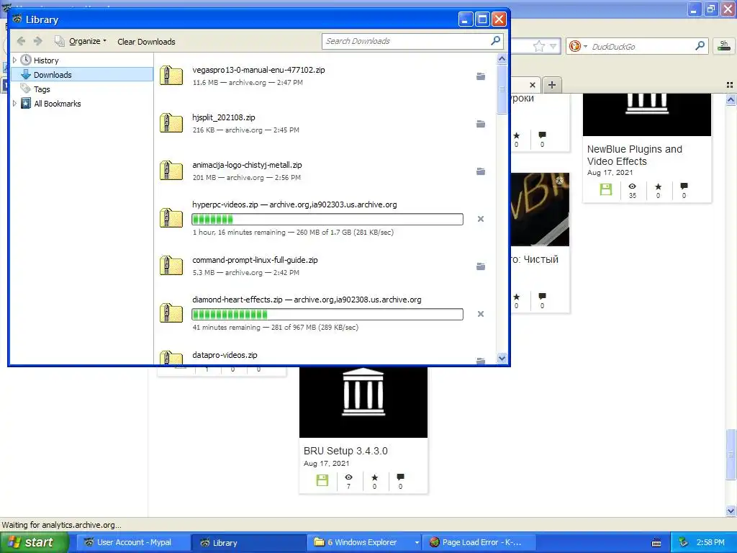Bookmark page with the star icon
The image size is (737, 553).
point(538,46)
